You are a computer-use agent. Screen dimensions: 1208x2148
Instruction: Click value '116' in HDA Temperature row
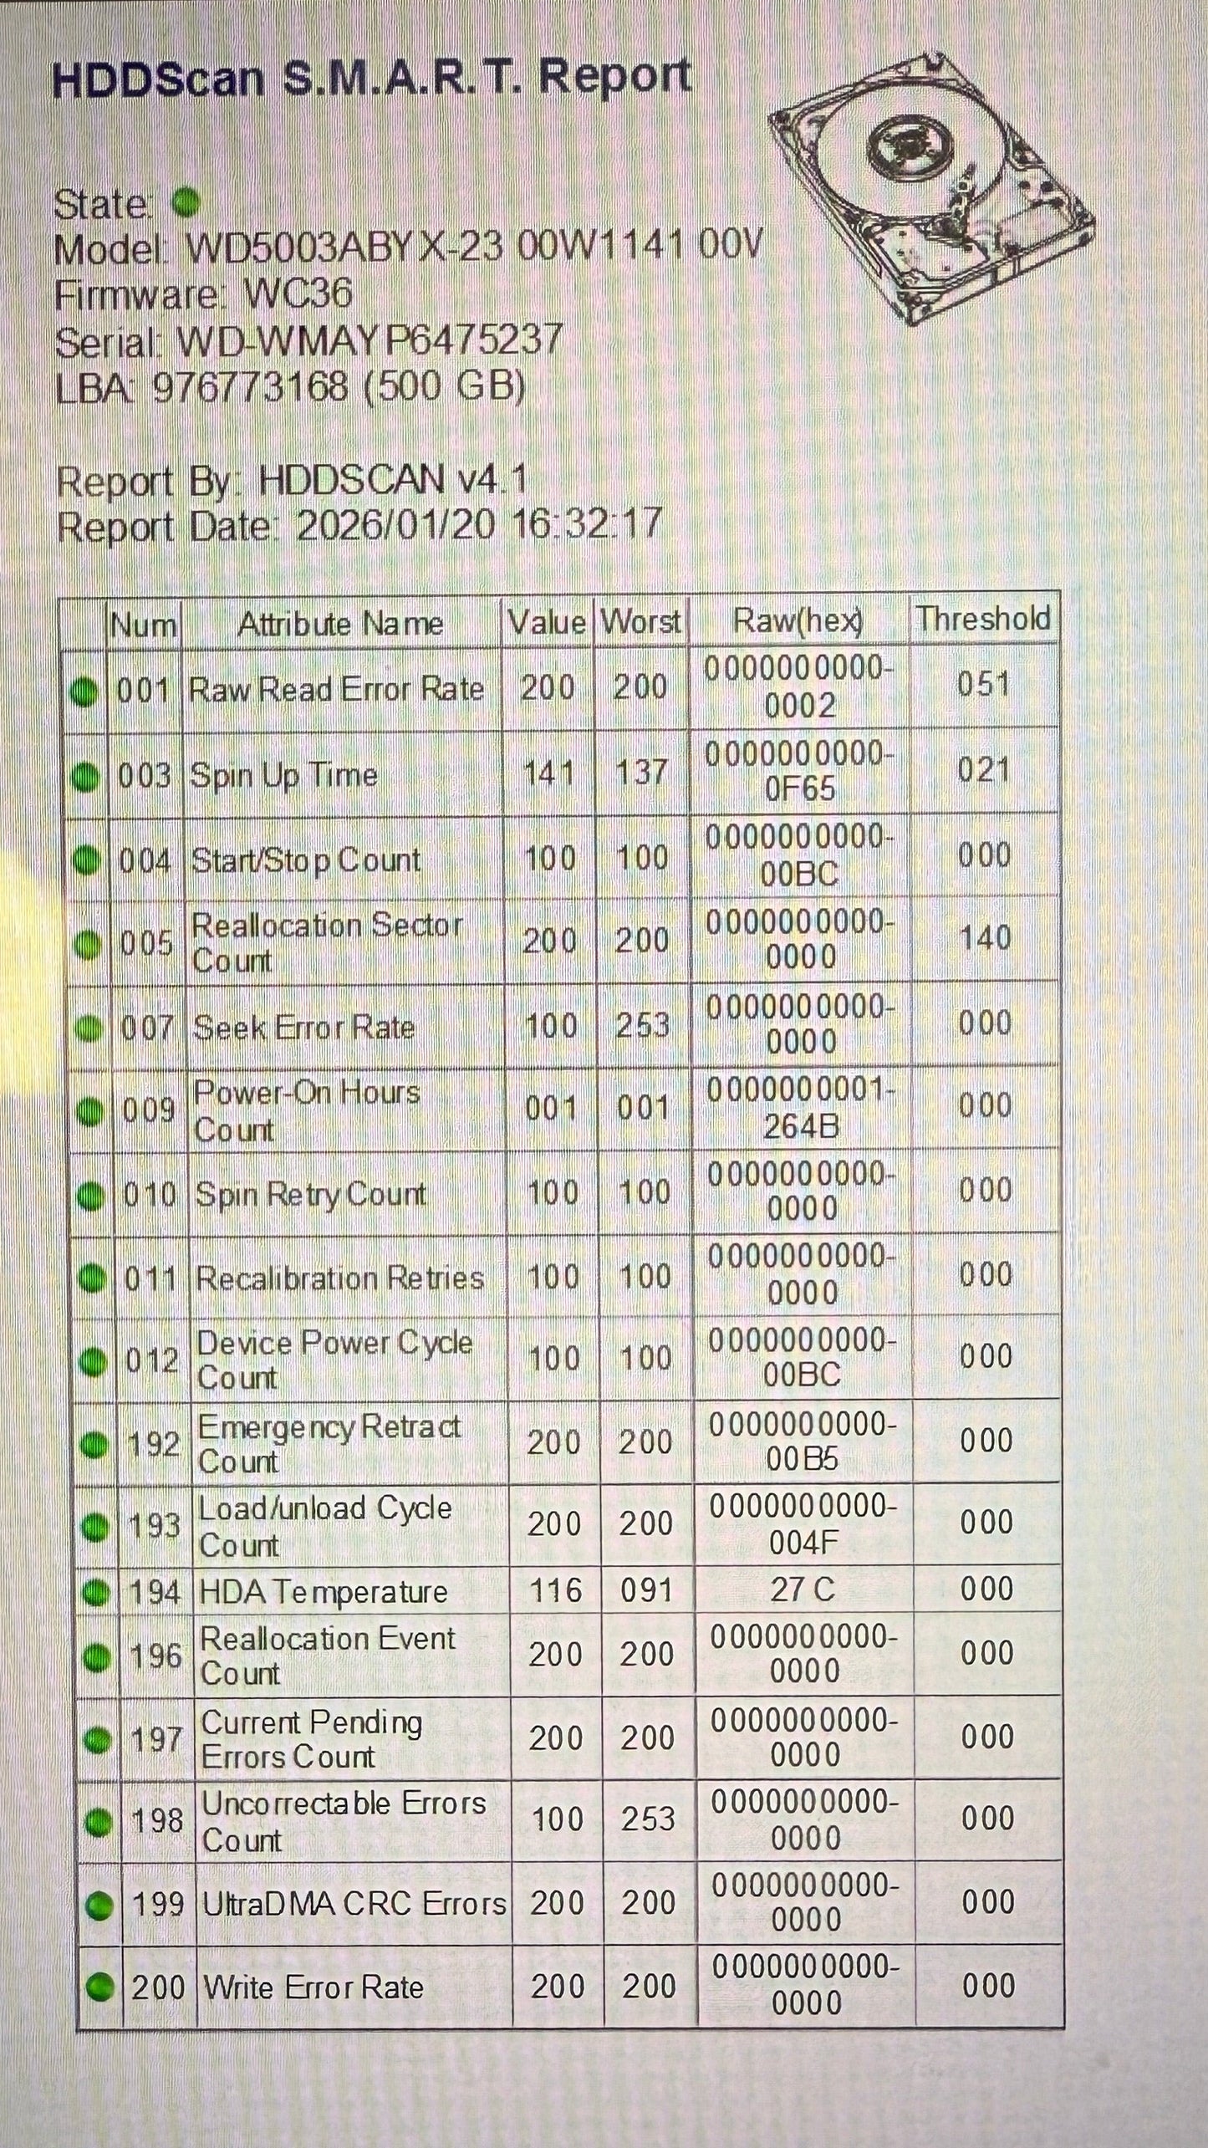coord(556,1590)
